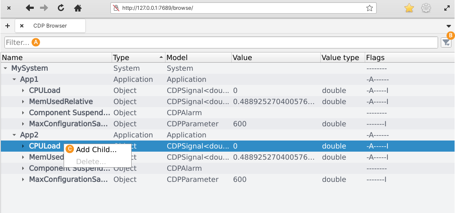Screen dimensions: 455x213
Task: Reload the page with refresh icon
Action: coord(61,8)
